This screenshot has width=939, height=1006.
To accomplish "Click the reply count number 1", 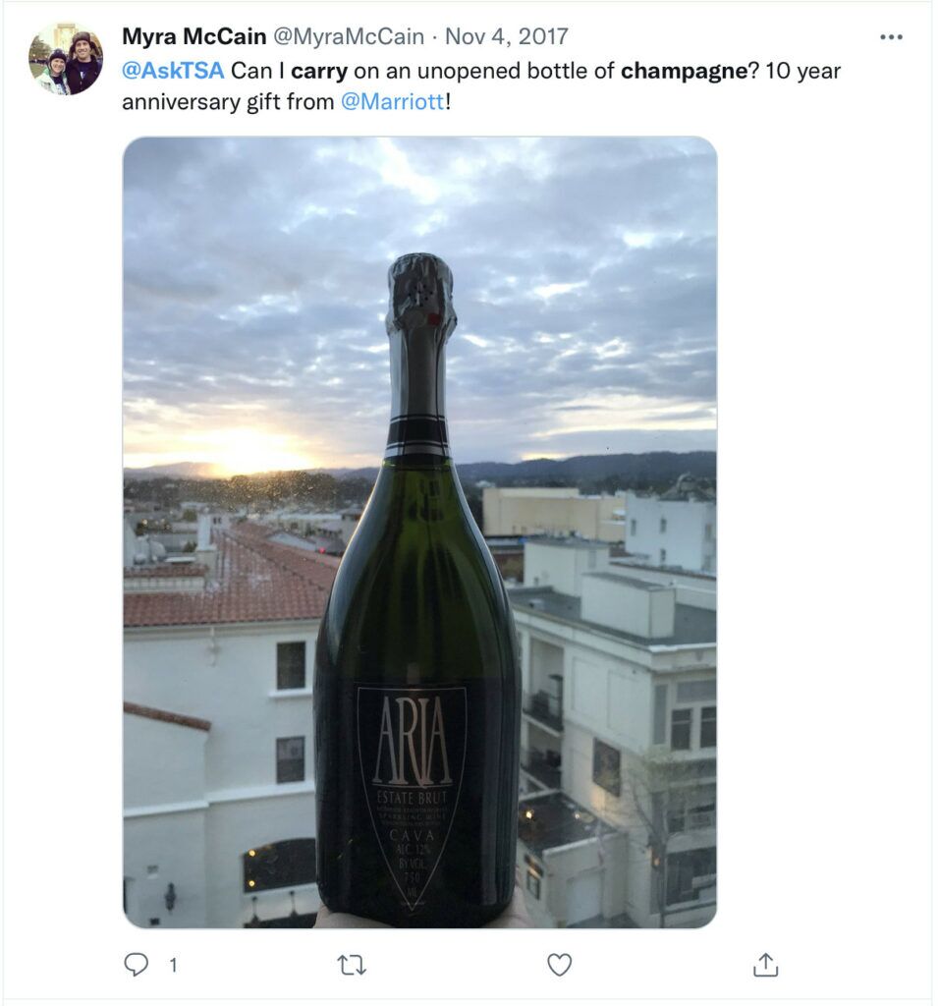I will 173,965.
